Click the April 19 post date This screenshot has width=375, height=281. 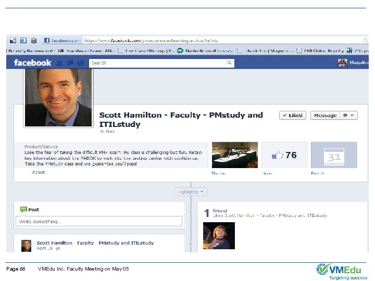44,248
